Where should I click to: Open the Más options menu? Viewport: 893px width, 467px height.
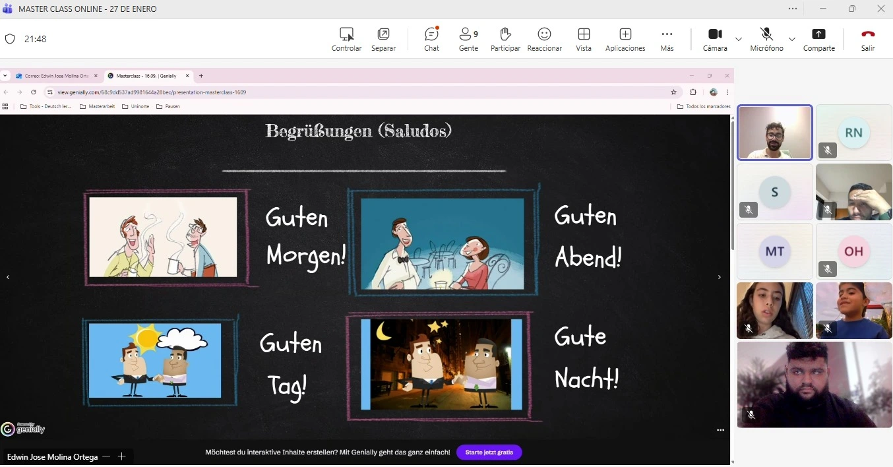click(667, 39)
